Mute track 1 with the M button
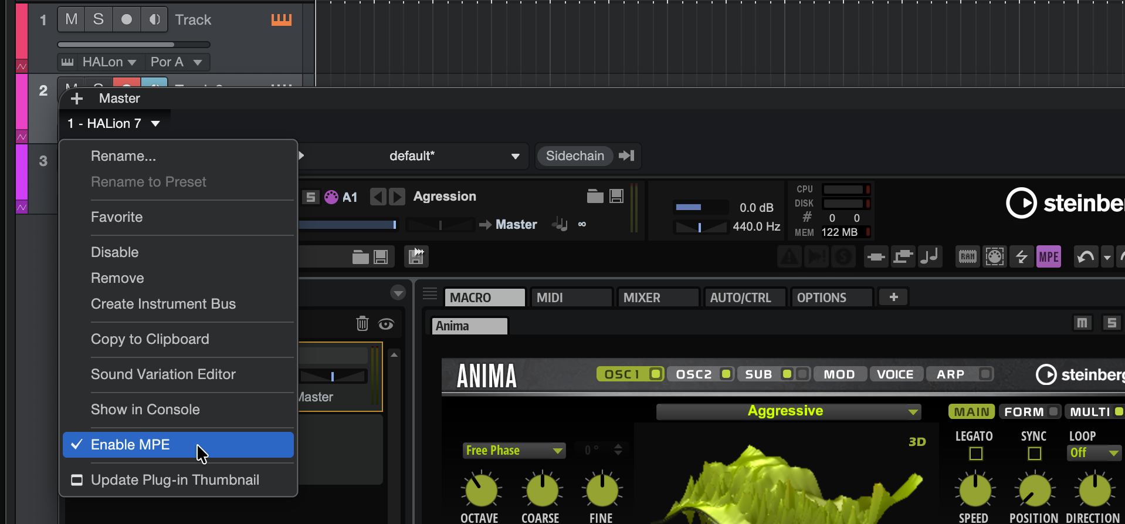The width and height of the screenshot is (1125, 524). 71,19
